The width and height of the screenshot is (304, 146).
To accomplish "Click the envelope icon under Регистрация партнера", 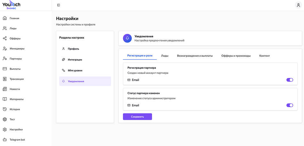I will (x=129, y=80).
